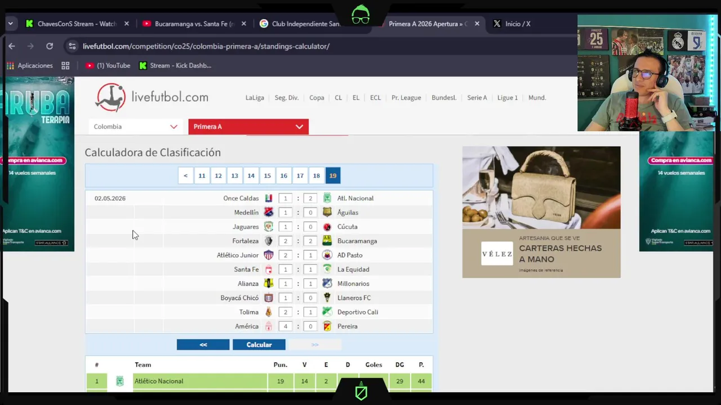Select matchday 14
The height and width of the screenshot is (405, 721).
(251, 175)
